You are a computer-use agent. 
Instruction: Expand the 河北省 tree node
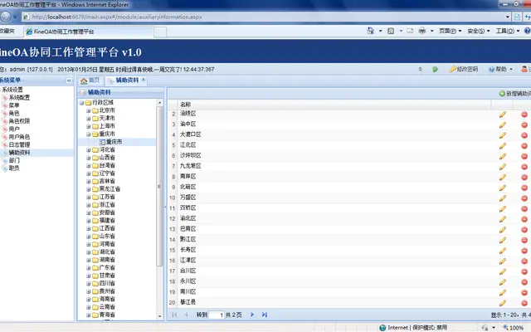pos(88,149)
